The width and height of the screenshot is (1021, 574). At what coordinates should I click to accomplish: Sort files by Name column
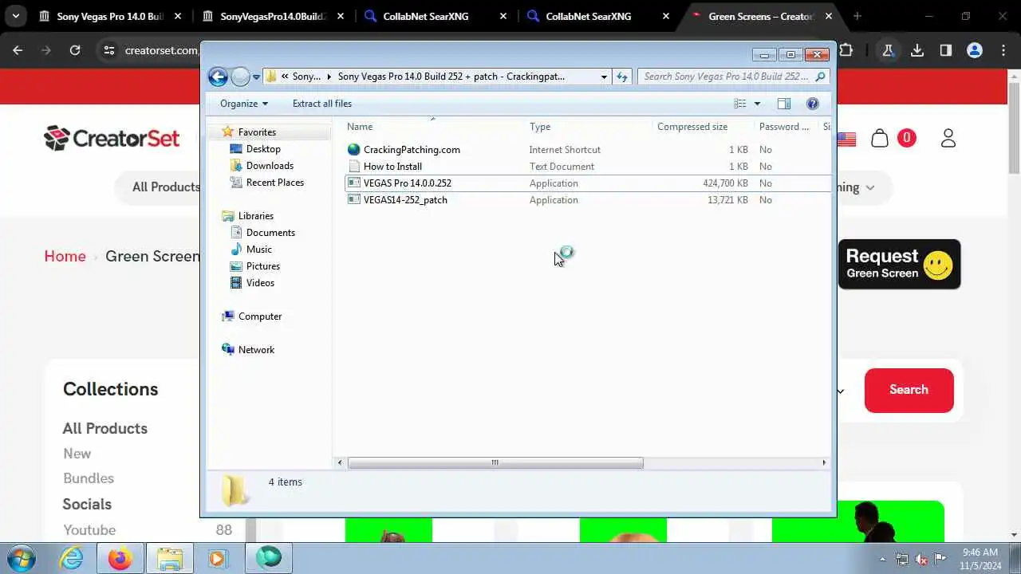[360, 127]
